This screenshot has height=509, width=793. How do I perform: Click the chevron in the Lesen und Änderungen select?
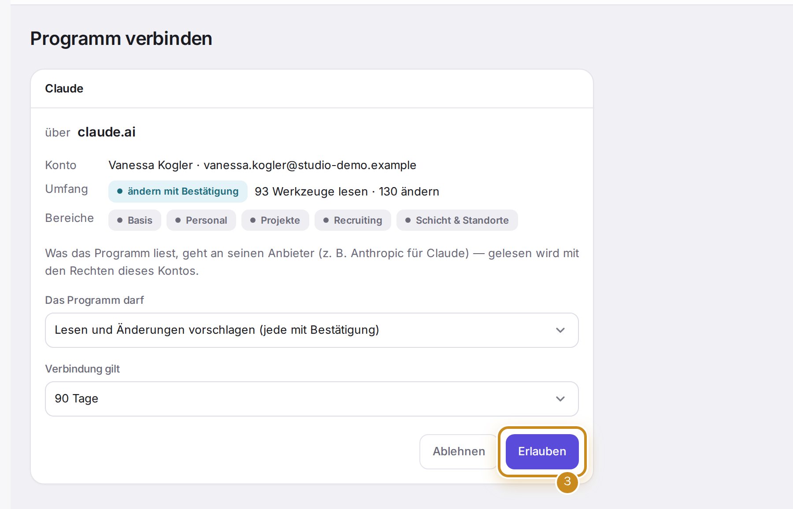[560, 330]
